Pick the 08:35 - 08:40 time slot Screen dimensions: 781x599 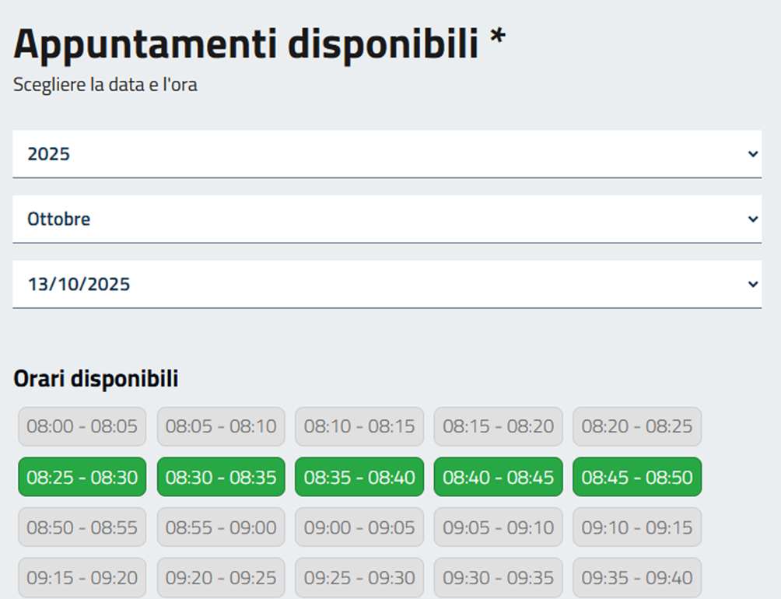coord(359,477)
